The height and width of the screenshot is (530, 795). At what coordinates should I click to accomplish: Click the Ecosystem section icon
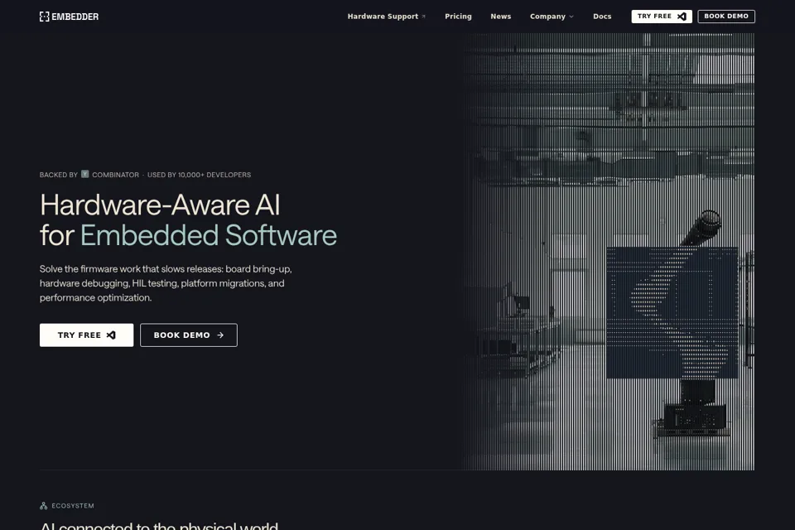(44, 506)
